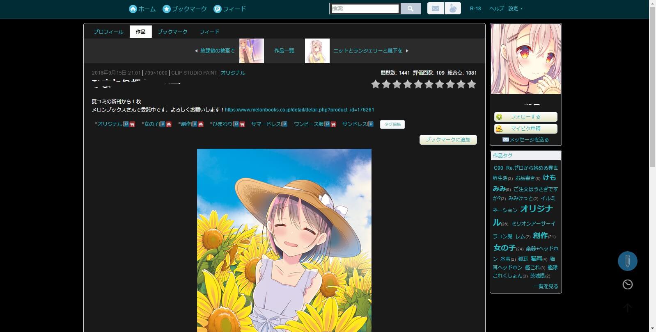Click the clock history icon
Viewport: 656px width, 332px height.
click(x=627, y=284)
